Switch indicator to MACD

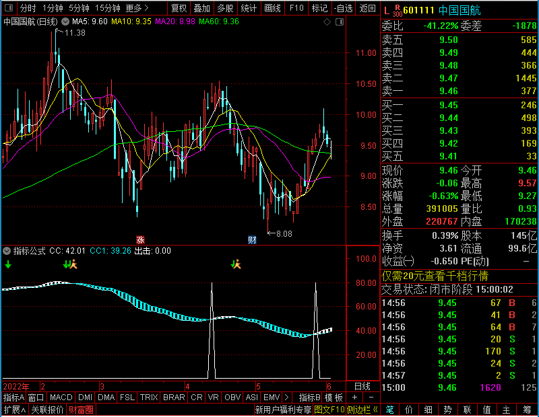coord(61,397)
